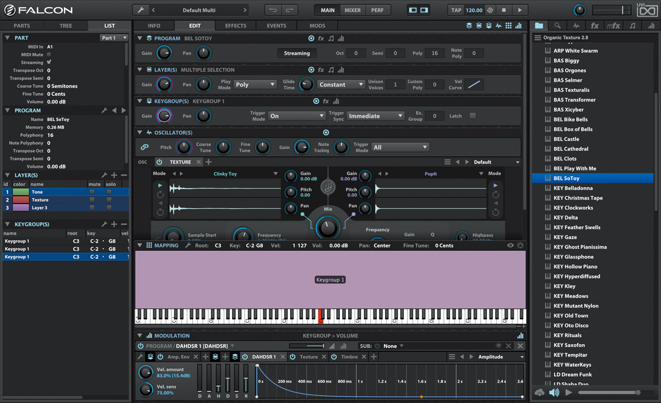661x403 pixels.
Task: Click the Vel Curve display
Action: click(x=474, y=85)
